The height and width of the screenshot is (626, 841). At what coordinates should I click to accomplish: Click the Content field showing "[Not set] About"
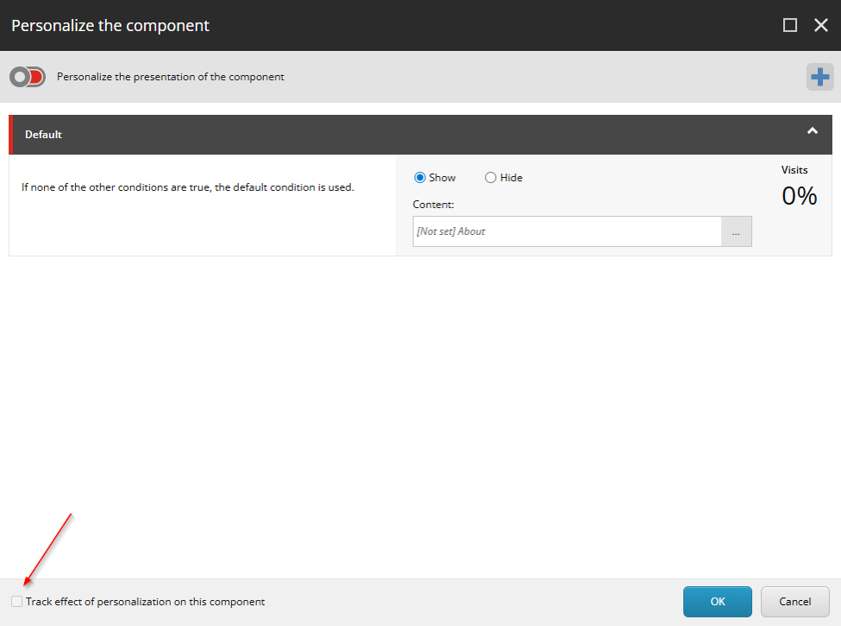(566, 231)
